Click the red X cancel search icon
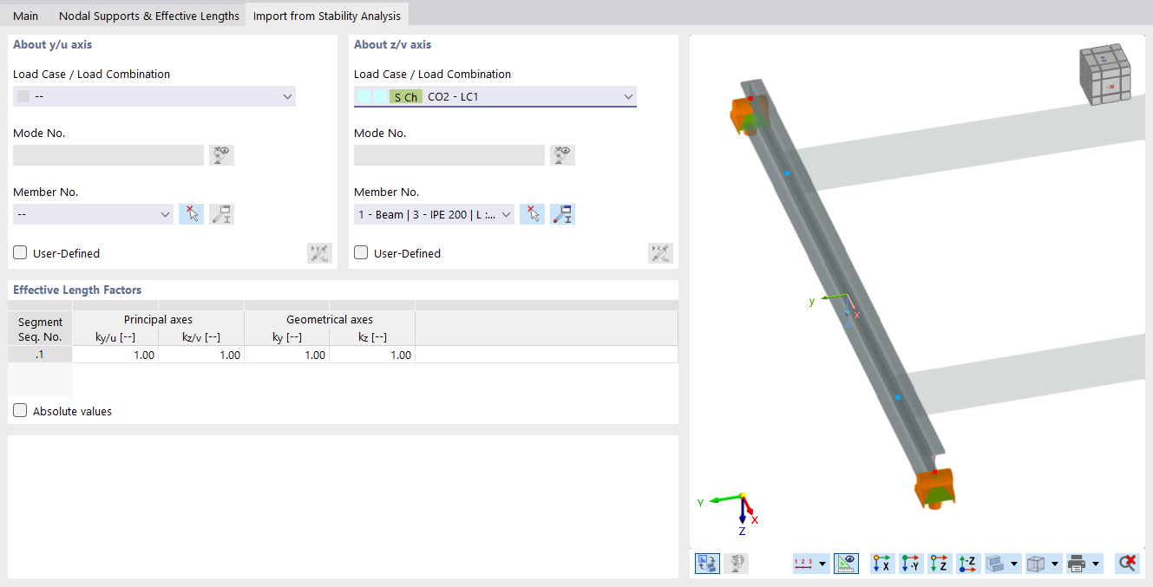Image resolution: width=1153 pixels, height=587 pixels. (x=1127, y=563)
